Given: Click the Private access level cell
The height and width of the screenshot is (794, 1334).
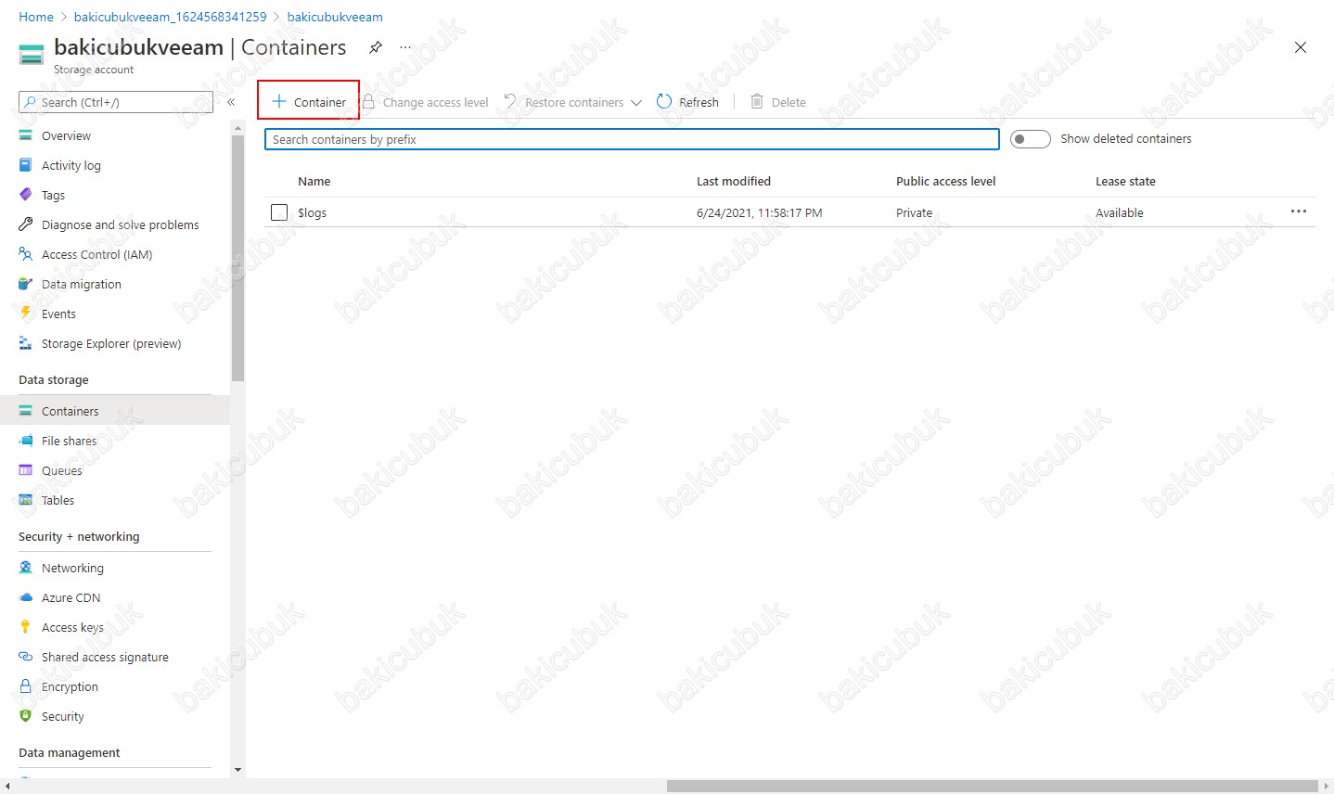Looking at the screenshot, I should (x=914, y=212).
